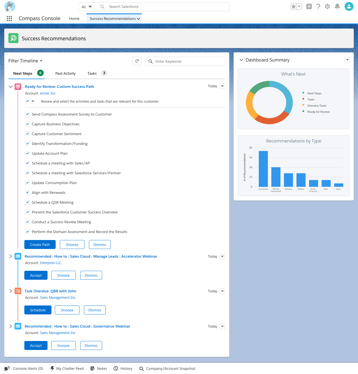Open Global Actions plus icon

[309, 6]
